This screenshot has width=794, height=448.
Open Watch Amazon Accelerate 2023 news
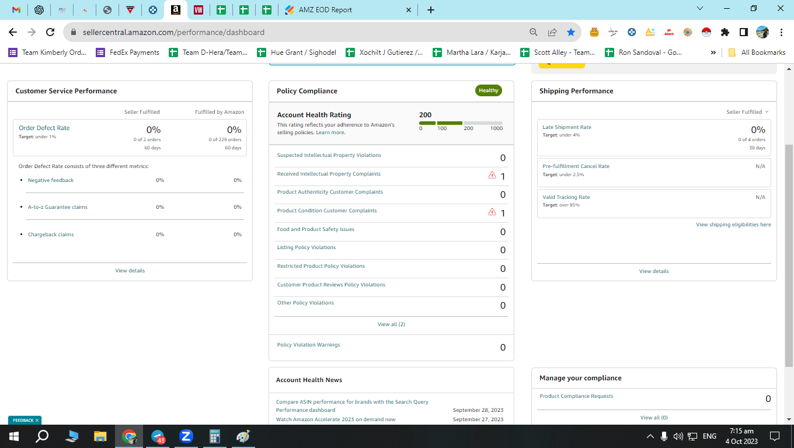pyautogui.click(x=336, y=419)
